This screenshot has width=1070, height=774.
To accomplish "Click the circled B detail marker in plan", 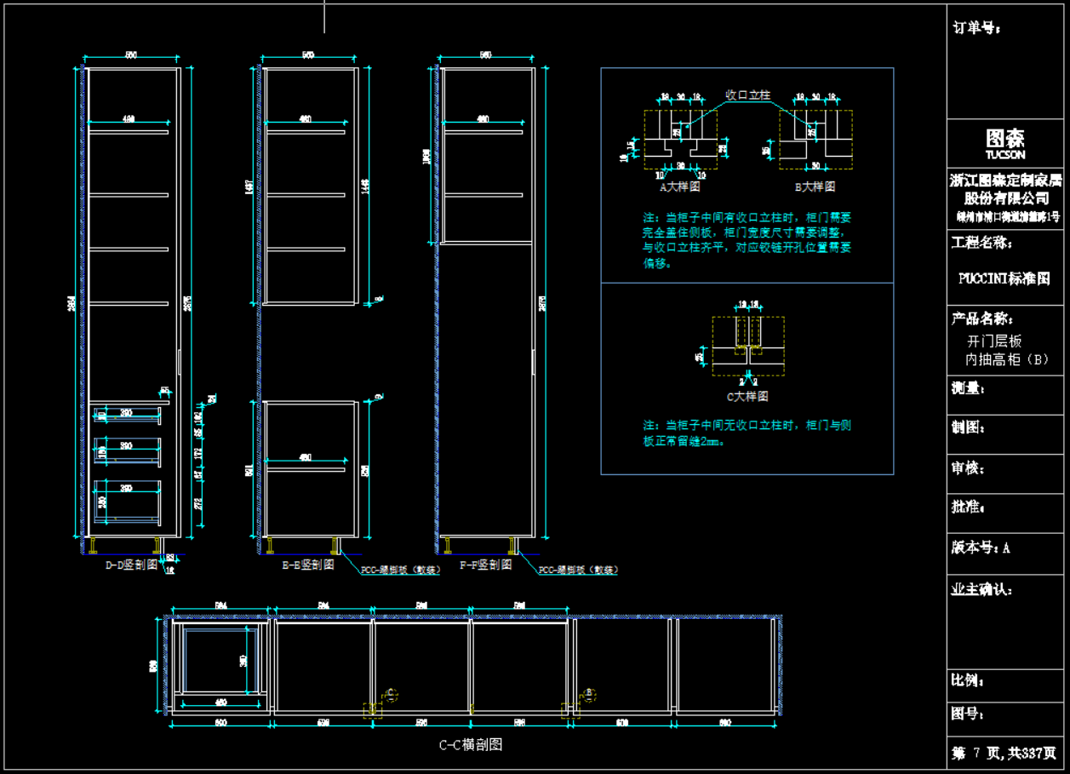I will (589, 693).
